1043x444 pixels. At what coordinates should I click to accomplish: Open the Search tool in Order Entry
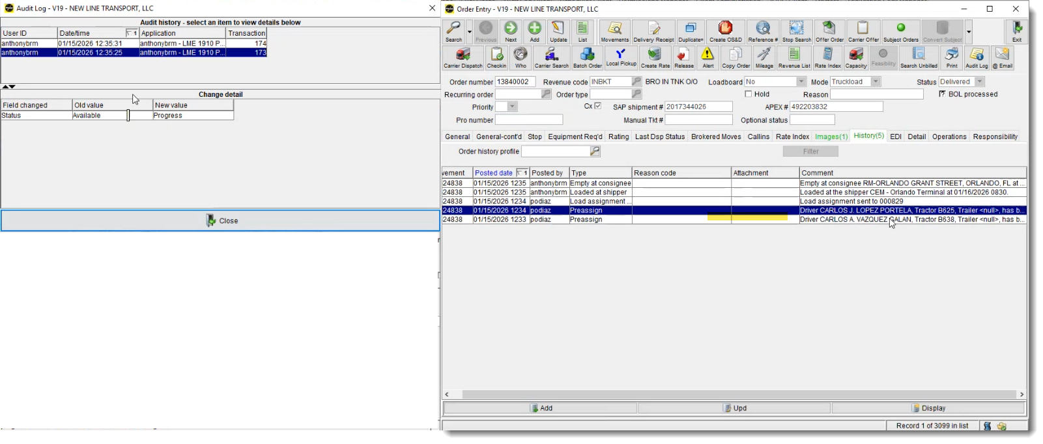click(453, 31)
